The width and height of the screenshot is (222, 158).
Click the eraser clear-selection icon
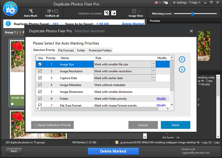coord(114,13)
